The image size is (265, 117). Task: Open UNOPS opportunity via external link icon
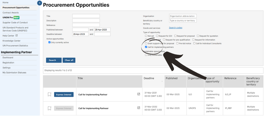(x=139, y=108)
